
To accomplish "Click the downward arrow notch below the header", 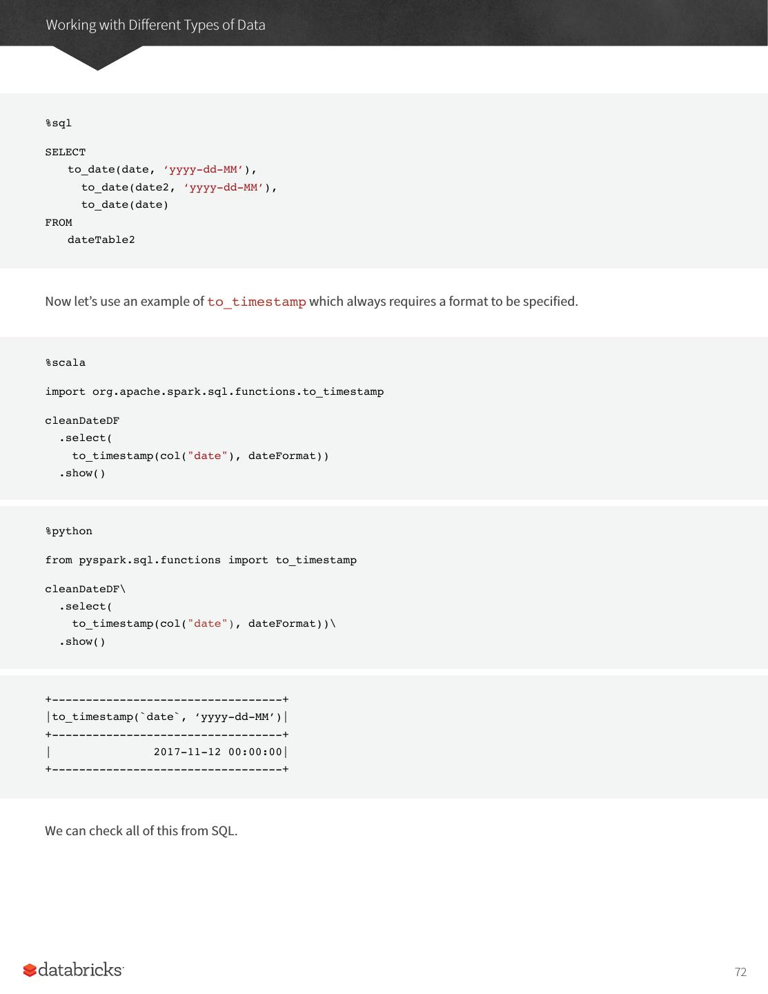I will (x=97, y=59).
